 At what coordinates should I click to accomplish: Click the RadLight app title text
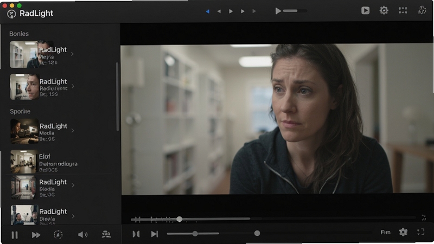[36, 13]
